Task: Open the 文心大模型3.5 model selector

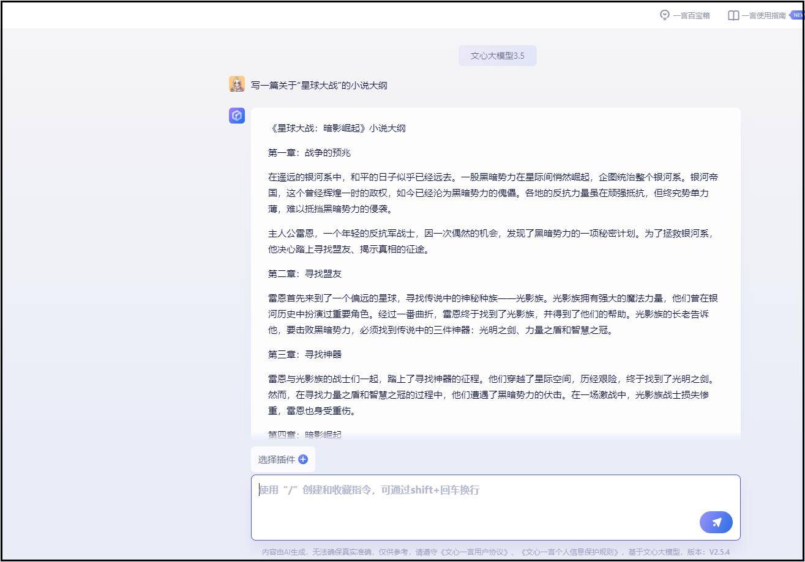Action: tap(497, 55)
